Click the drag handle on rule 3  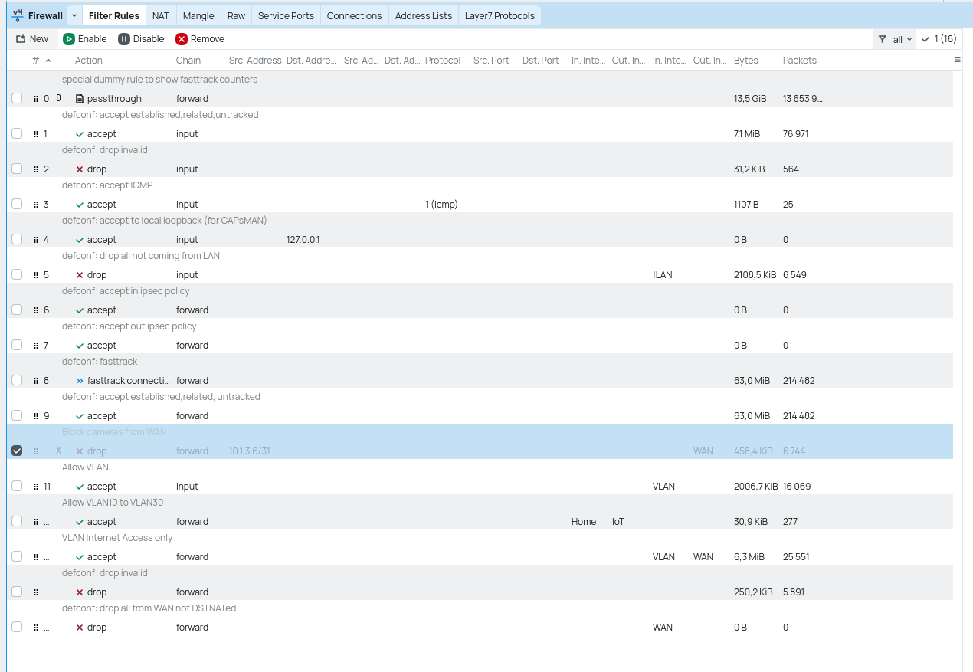[x=35, y=204]
